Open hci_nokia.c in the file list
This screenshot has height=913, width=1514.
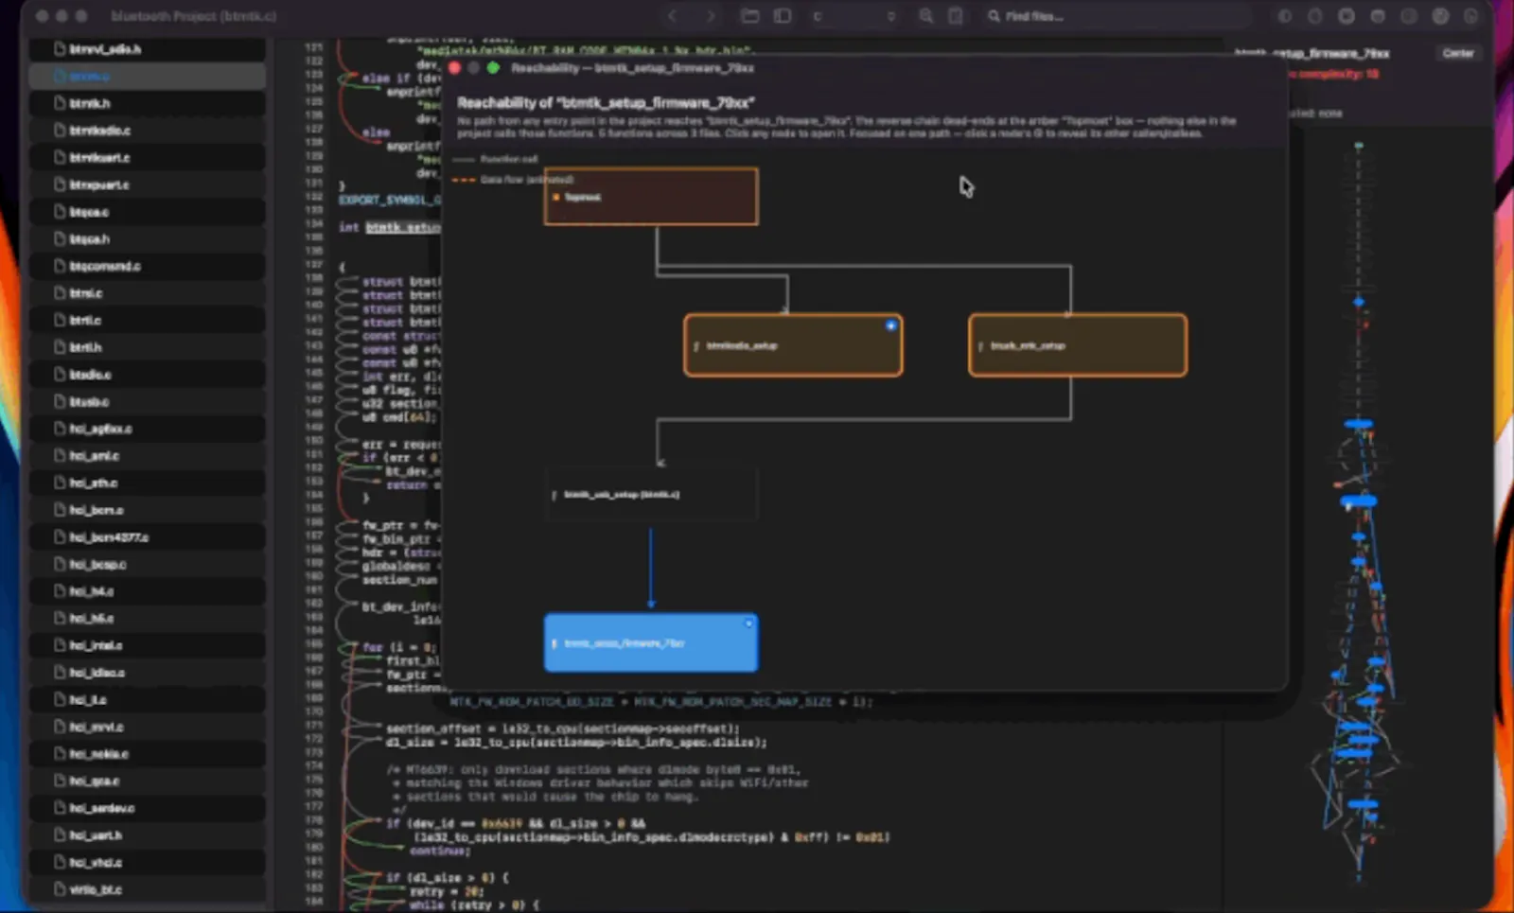point(147,754)
